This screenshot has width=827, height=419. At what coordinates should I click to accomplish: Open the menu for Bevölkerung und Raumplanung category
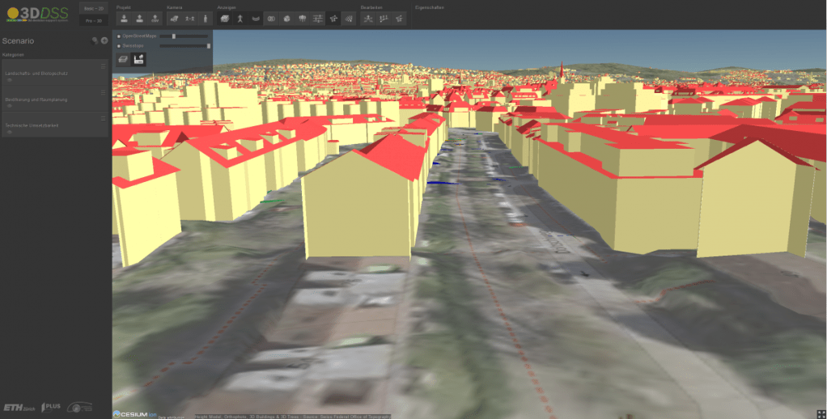click(x=104, y=92)
